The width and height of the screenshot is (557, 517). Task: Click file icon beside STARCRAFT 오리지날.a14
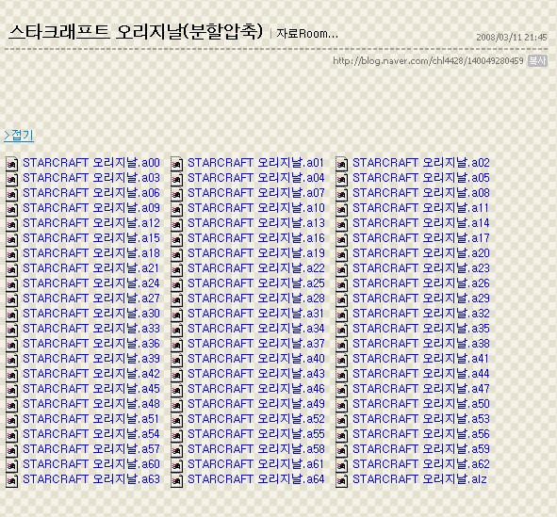[342, 224]
